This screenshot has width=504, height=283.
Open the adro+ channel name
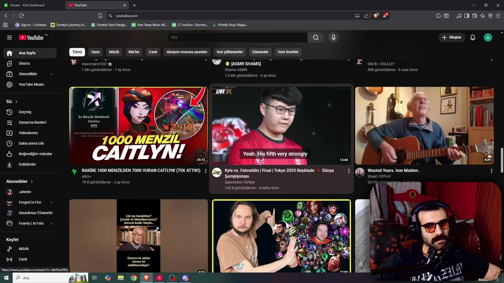(87, 176)
